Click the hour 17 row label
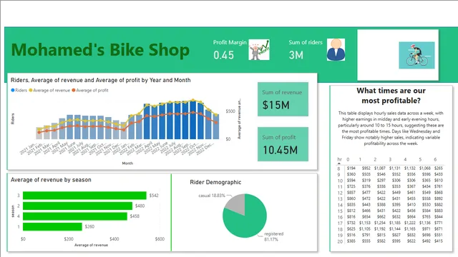458x257 pixels. pyautogui.click(x=340, y=223)
